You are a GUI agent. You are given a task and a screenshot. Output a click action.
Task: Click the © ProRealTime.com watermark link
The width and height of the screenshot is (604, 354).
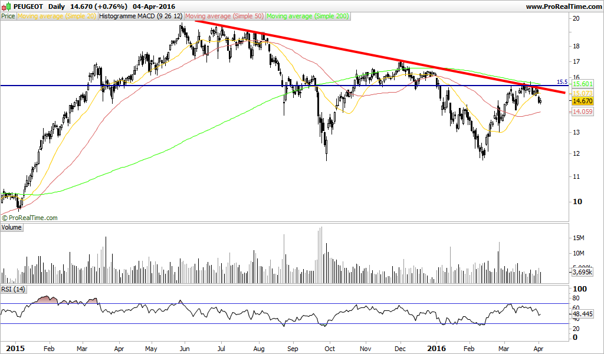pos(29,218)
